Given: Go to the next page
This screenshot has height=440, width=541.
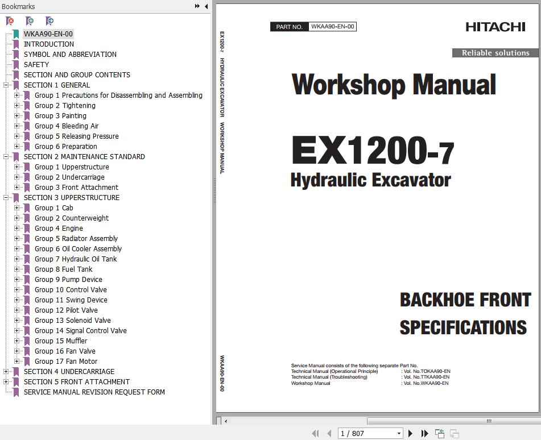Looking at the screenshot, I should pyautogui.click(x=410, y=433).
